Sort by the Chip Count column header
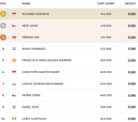The width and height of the screenshot is (138, 122). click(106, 3)
